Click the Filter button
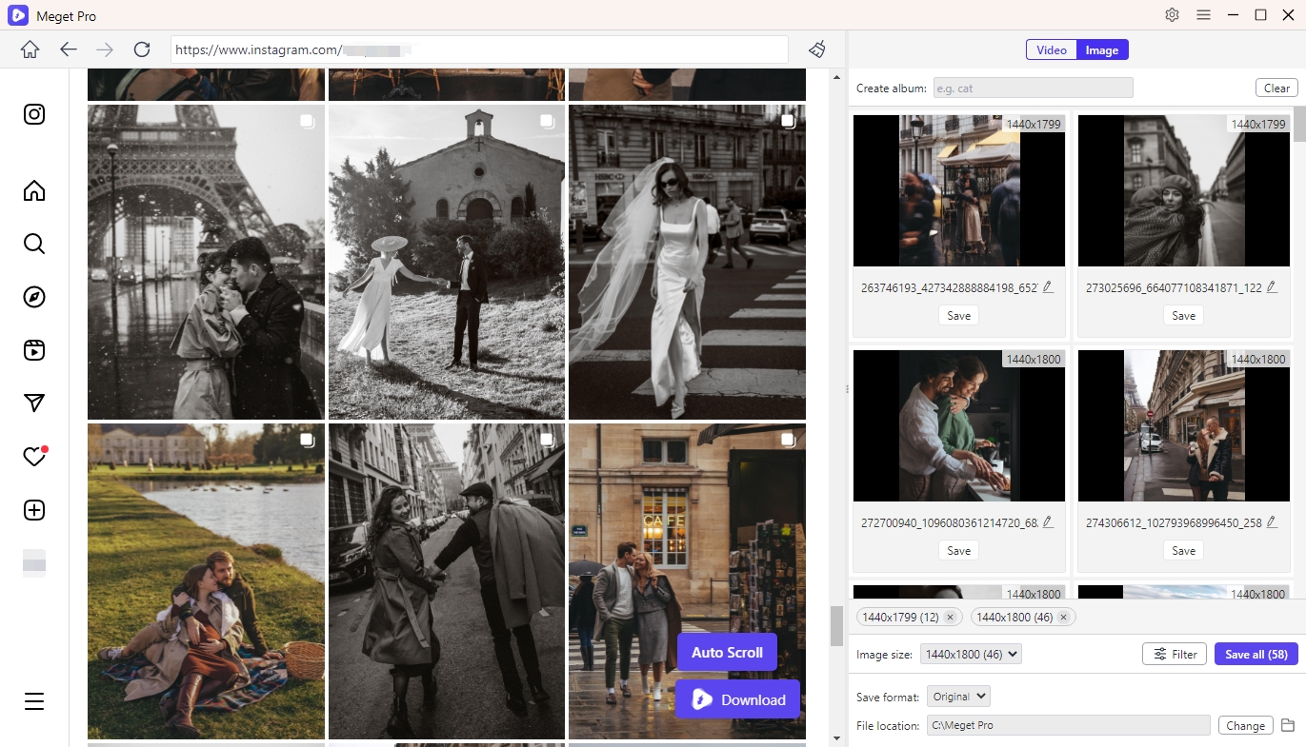 [1175, 654]
